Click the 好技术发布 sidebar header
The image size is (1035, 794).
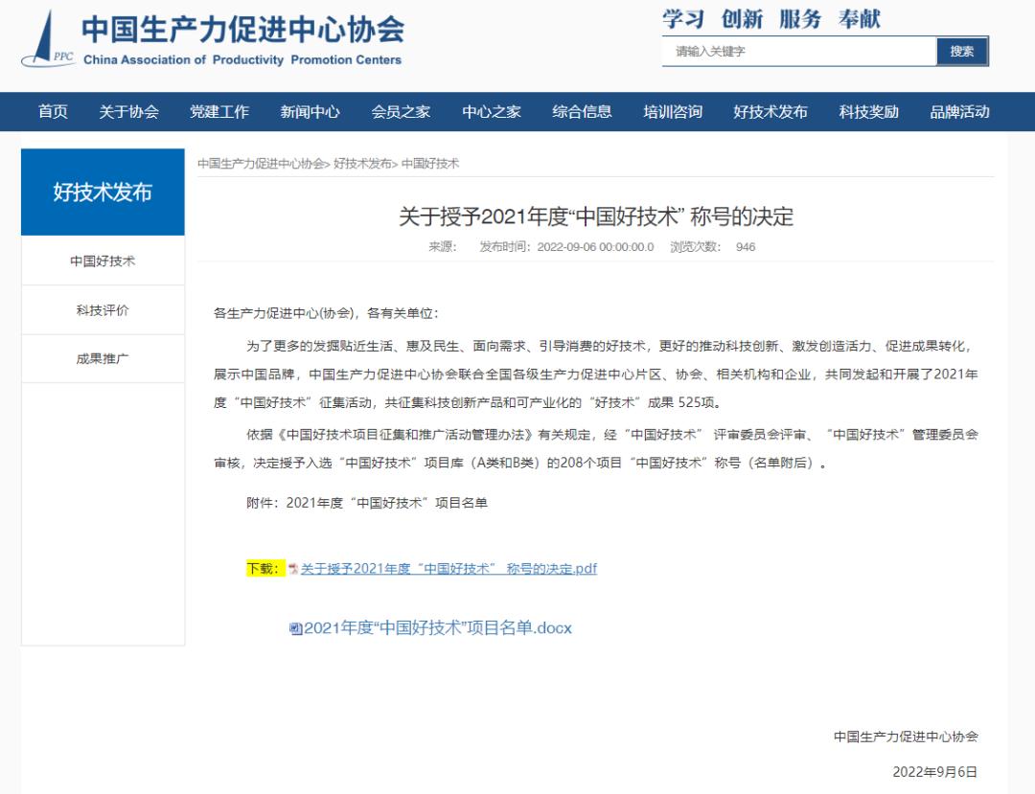coord(103,192)
